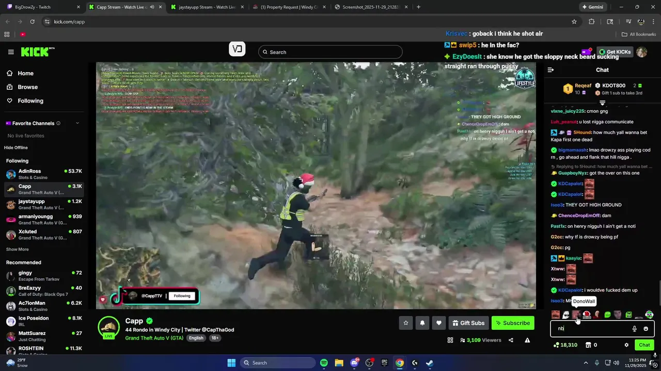Screen dimensions: 661x371
Task: Click the monitor logo left of Search
Action: pyautogui.click(x=237, y=49)
